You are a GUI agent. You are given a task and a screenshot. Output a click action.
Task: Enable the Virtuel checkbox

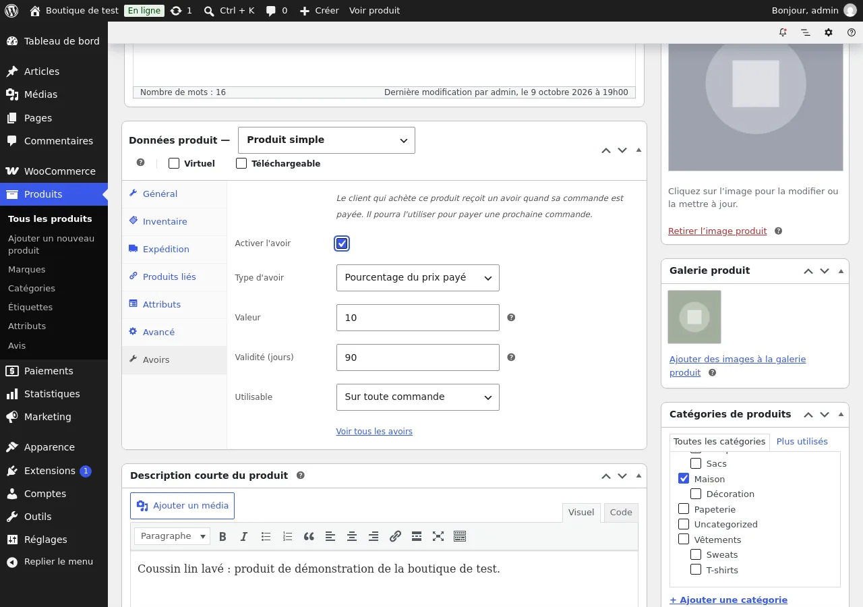(174, 163)
